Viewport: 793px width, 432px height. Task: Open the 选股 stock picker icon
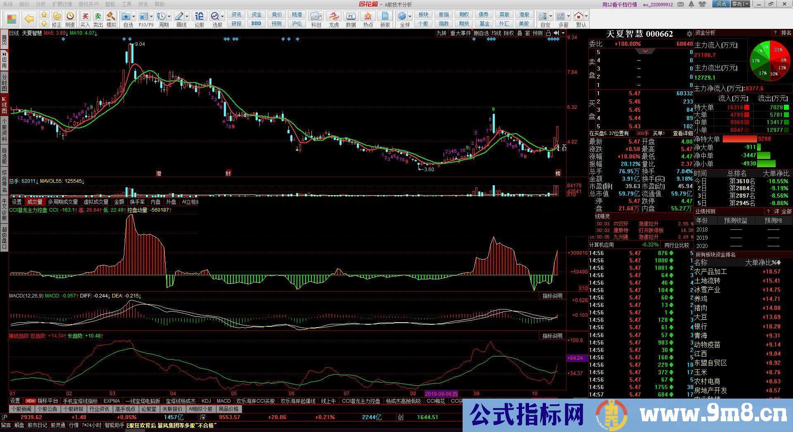[215, 16]
